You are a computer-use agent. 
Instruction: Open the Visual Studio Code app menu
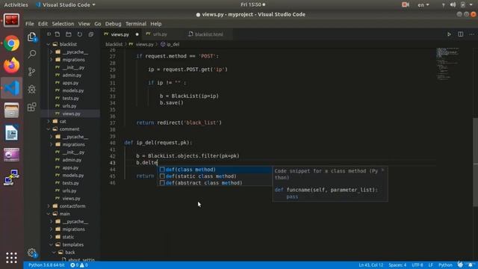tap(66, 4)
